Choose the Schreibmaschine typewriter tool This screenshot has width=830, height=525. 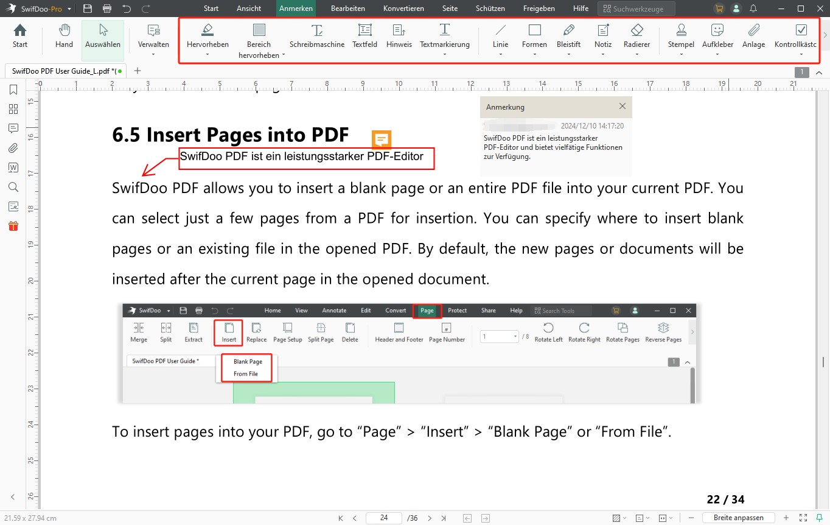[317, 36]
